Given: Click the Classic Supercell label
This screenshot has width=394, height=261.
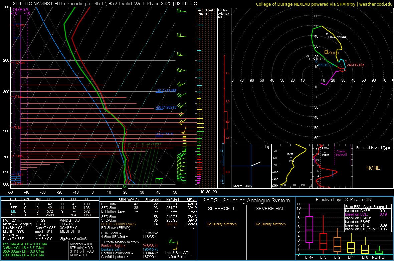Looking at the screenshot, I should click(x=341, y=153).
